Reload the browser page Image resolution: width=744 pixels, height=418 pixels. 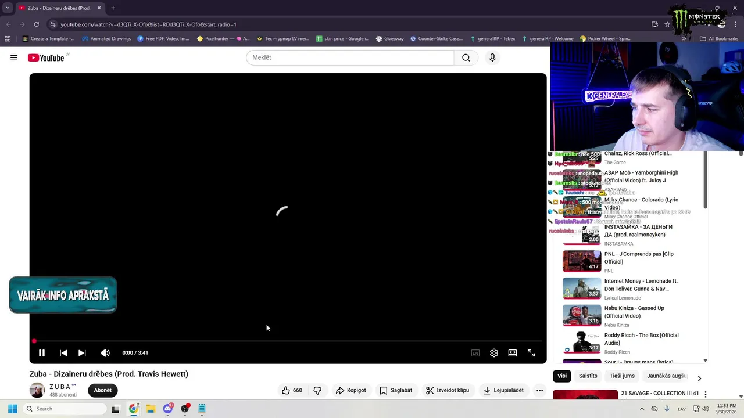click(36, 24)
